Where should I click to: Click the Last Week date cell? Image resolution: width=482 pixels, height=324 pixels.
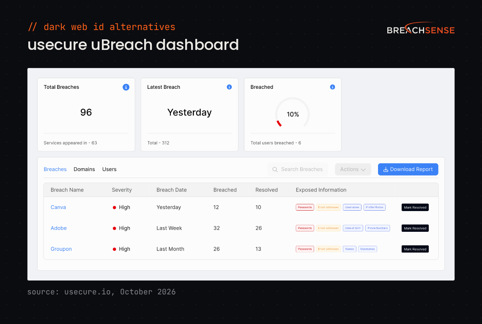(169, 228)
